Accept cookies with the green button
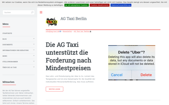The image size is (169, 105). point(77,5)
